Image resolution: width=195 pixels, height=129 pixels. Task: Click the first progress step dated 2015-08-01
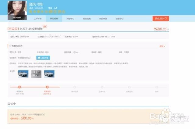(x=19, y=87)
